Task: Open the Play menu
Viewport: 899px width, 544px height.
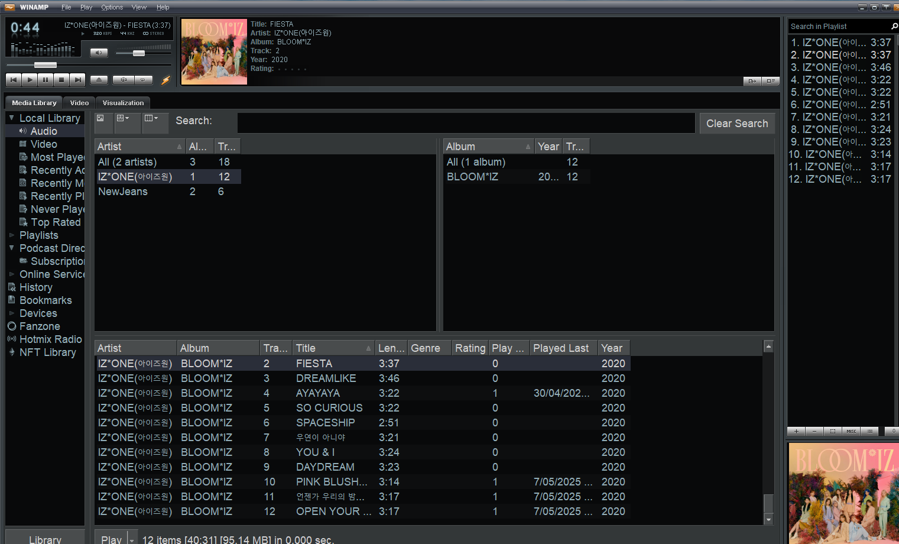Action: [86, 7]
